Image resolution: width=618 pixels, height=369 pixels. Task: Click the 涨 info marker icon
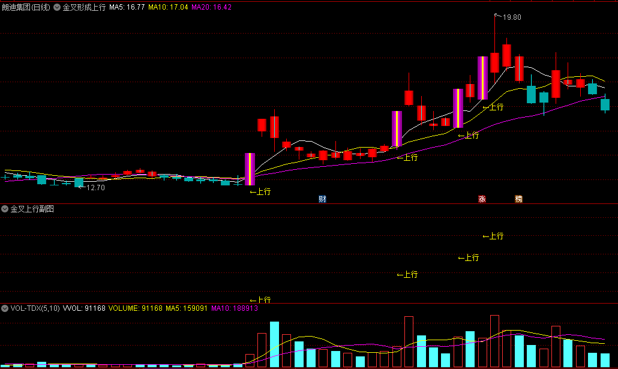point(482,199)
